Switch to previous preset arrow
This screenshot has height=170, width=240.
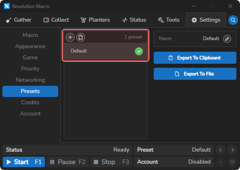coord(220,150)
